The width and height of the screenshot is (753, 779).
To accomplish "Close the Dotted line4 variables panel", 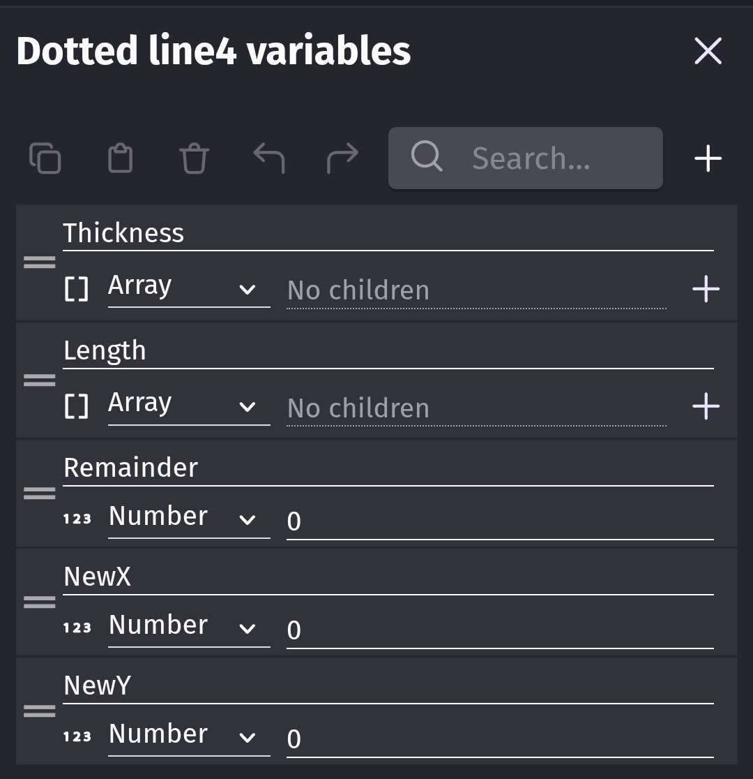I will pyautogui.click(x=708, y=51).
